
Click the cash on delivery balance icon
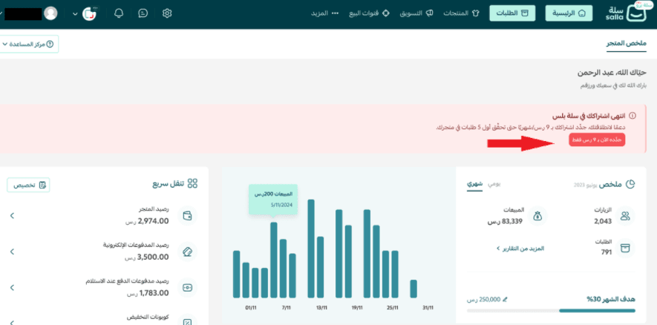coord(187,287)
